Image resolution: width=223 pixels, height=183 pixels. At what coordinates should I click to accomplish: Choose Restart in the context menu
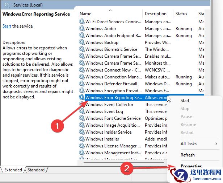click(x=187, y=133)
